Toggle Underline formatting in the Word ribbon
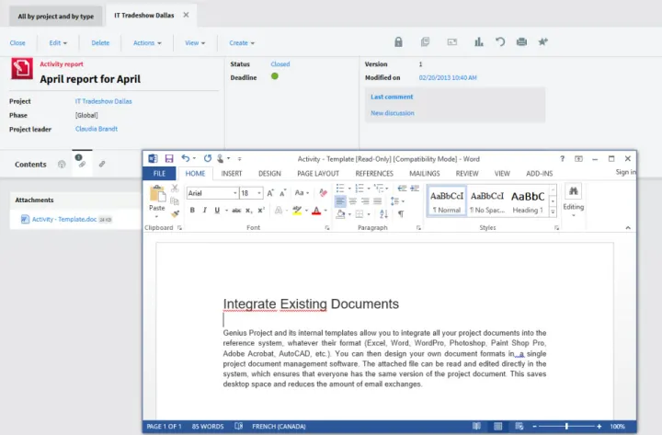662x435 pixels. tap(217, 211)
